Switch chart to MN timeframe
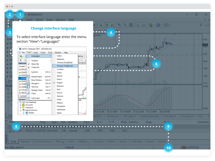The image size is (215, 161). [117, 30]
